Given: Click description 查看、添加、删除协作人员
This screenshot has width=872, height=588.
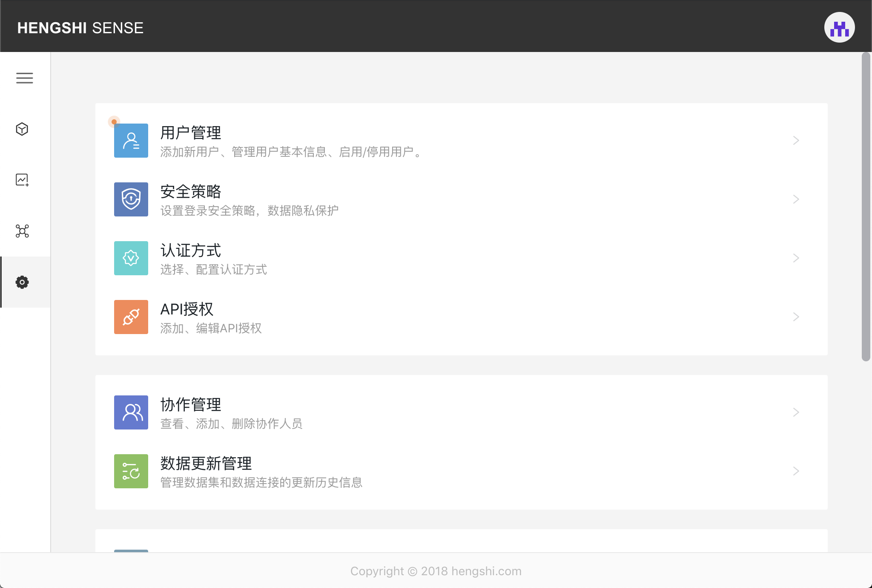Looking at the screenshot, I should (232, 424).
